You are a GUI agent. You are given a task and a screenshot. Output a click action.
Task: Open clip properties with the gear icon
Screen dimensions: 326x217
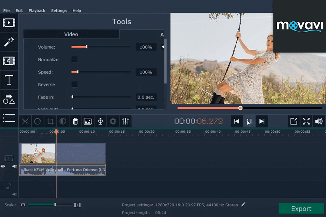click(x=113, y=121)
